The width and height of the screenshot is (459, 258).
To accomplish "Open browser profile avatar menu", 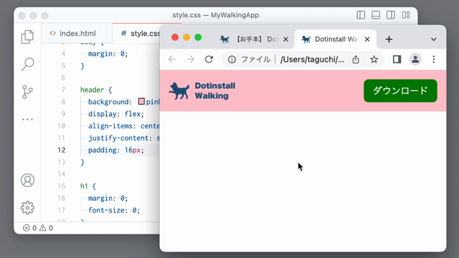I will tap(415, 59).
